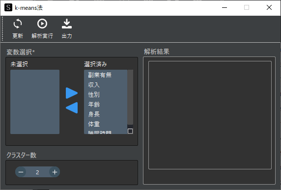Click the 更新 refresh icon
The image size is (281, 190).
pos(18,24)
